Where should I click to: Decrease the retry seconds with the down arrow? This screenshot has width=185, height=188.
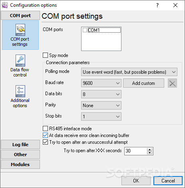pos(149,153)
